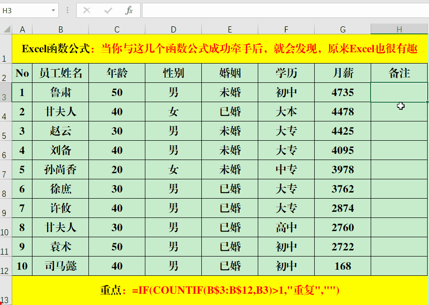Open the Name Box dropdown arrow
429x305 pixels.
tap(53, 10)
